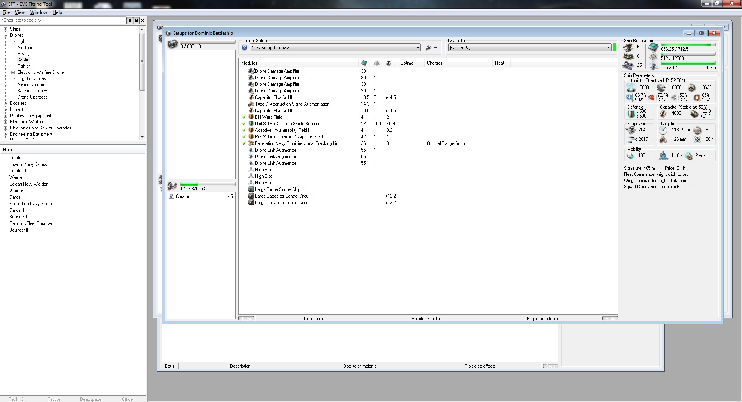Toggle the lock button beside the search box
742x402 pixels.
[136, 20]
